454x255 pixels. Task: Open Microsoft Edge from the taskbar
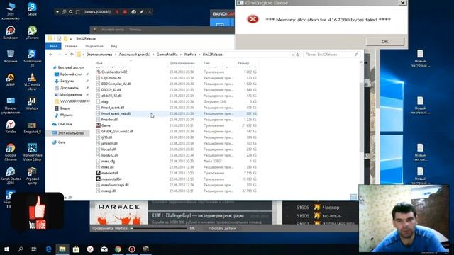click(49, 249)
